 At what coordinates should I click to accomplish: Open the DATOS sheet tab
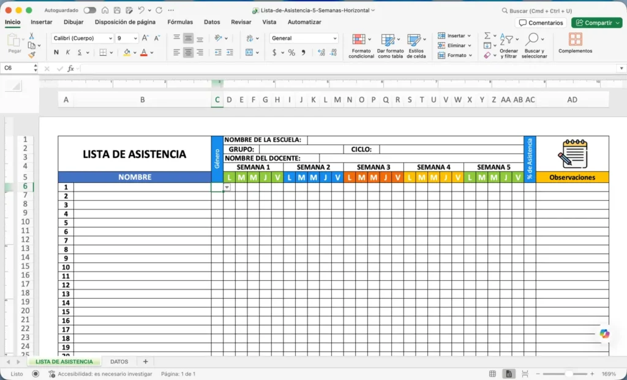119,362
